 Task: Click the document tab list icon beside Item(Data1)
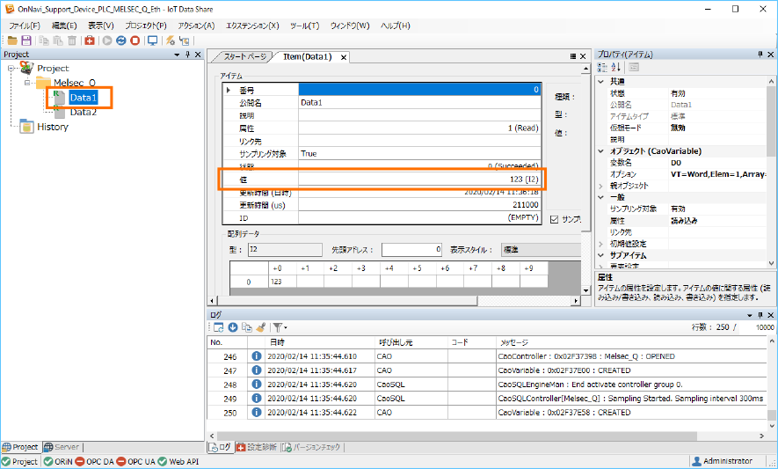(573, 56)
